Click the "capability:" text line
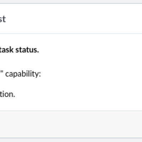 pos(20,74)
